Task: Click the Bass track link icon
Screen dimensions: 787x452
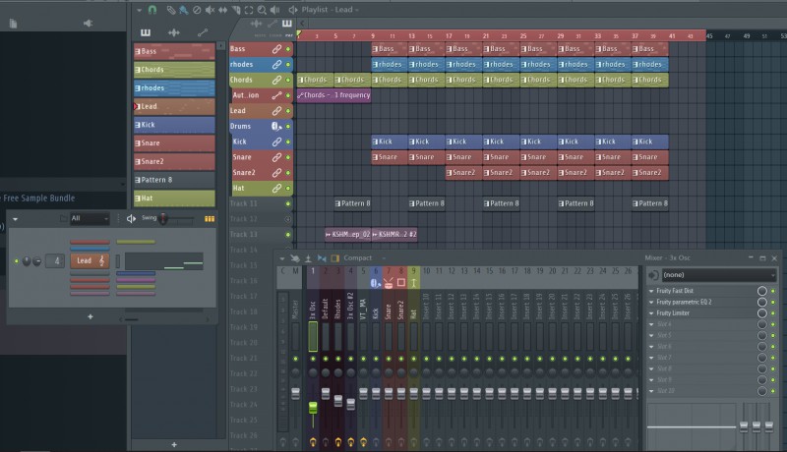Action: 276,49
